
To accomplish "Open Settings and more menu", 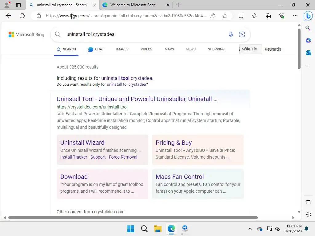I will coord(295,16).
